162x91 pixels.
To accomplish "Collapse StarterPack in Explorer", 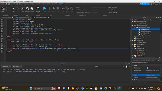I will click(x=133, y=41).
